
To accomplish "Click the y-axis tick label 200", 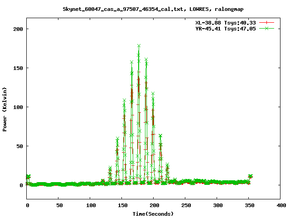I will tap(18, 29).
